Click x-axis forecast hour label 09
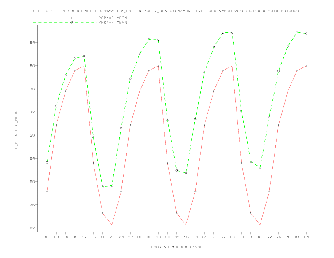 click(x=75, y=237)
